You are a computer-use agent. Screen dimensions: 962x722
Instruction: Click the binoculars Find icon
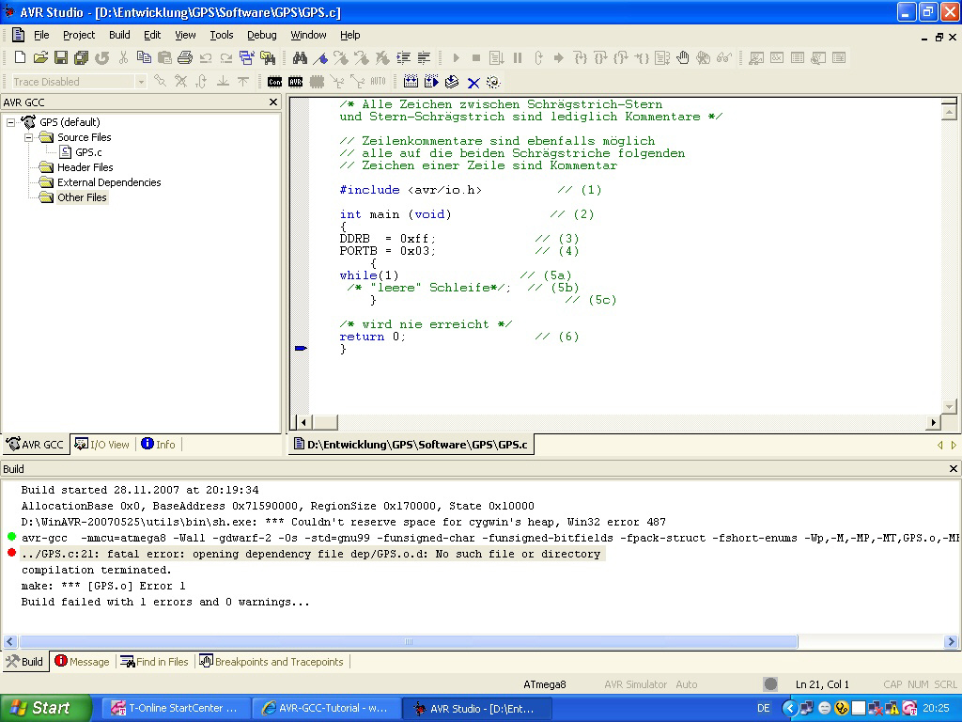tap(300, 58)
